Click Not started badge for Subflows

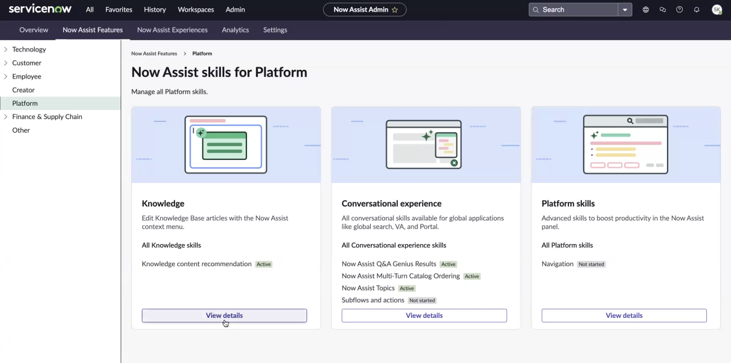[x=422, y=301]
